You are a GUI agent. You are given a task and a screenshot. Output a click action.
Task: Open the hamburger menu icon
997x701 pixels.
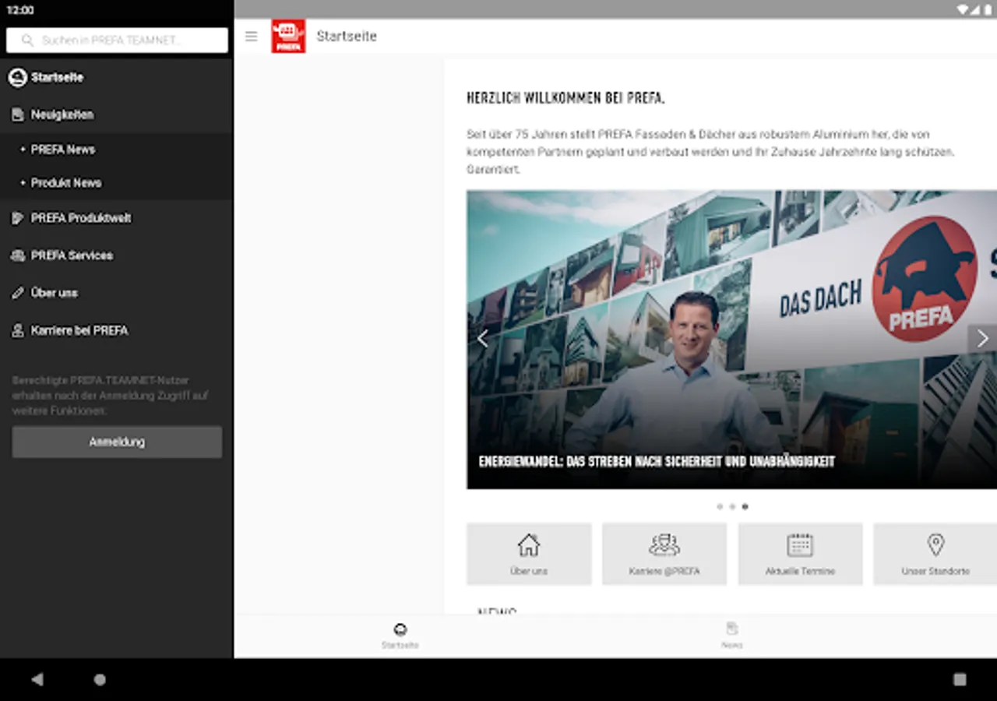[x=251, y=37]
